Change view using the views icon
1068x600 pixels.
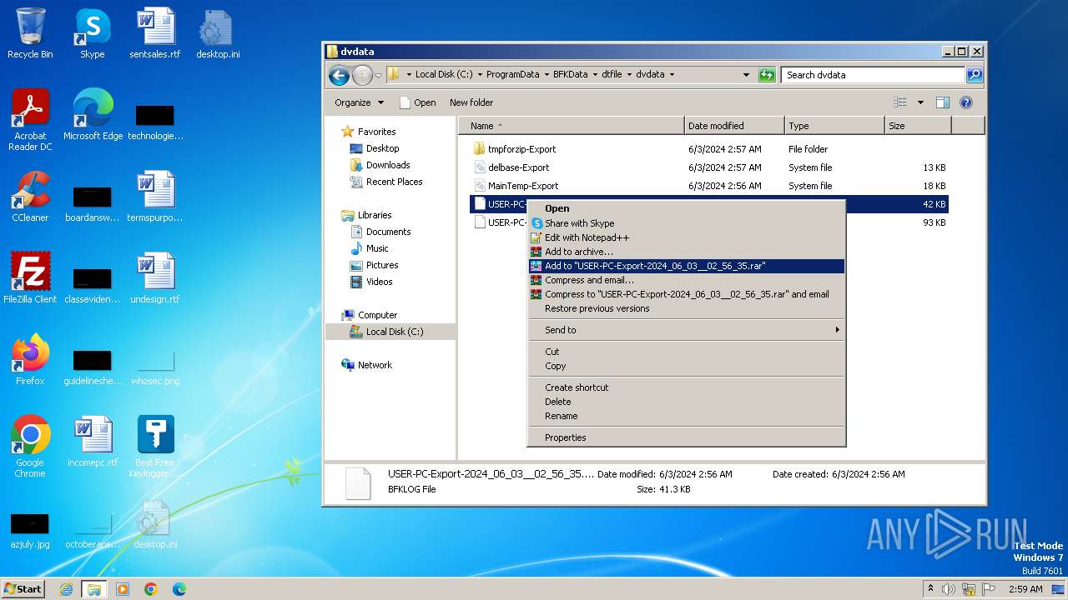pos(900,102)
